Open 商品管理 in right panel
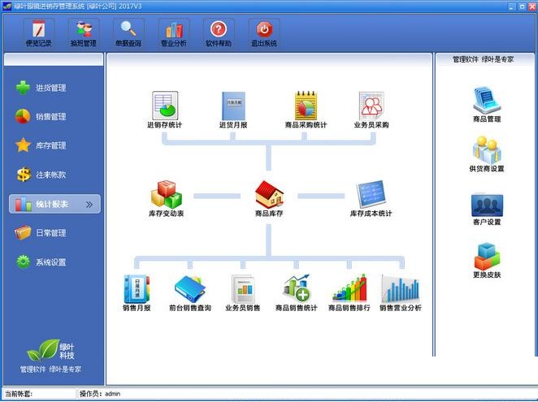The width and height of the screenshot is (538, 402). tap(487, 105)
